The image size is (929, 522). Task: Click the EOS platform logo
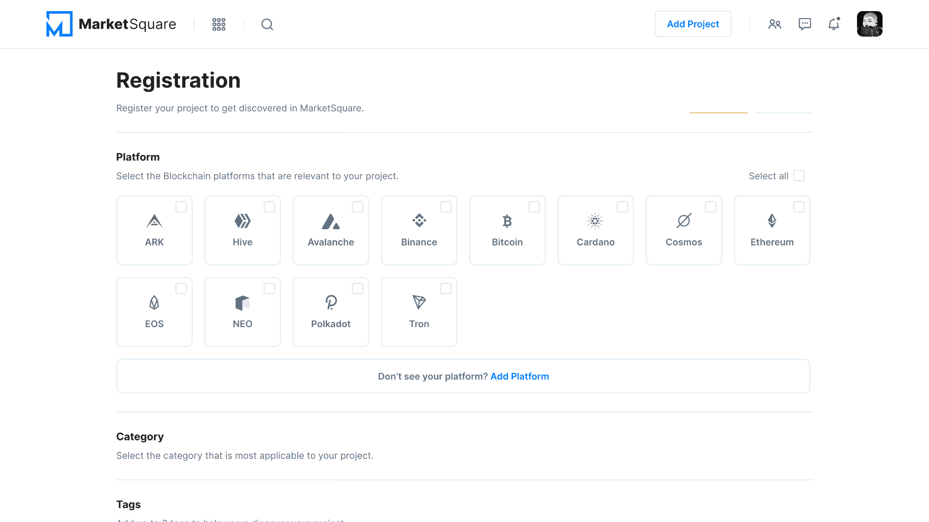coord(154,303)
